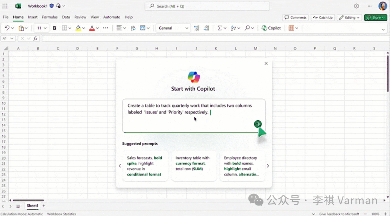The height and width of the screenshot is (216, 390).
Task: Click the Undo icon
Action: [7, 28]
